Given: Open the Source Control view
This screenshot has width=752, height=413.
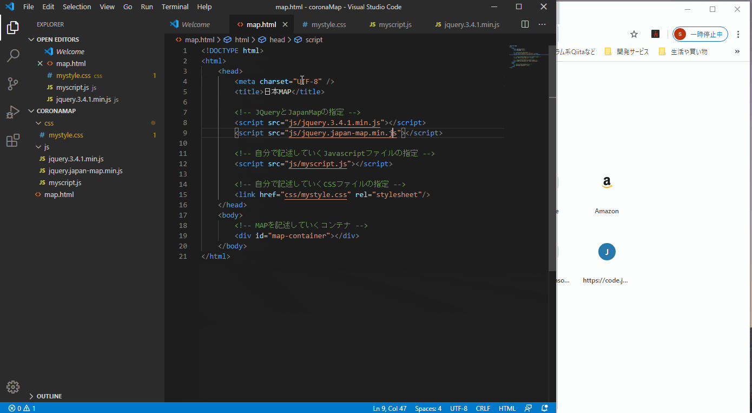Looking at the screenshot, I should [13, 84].
